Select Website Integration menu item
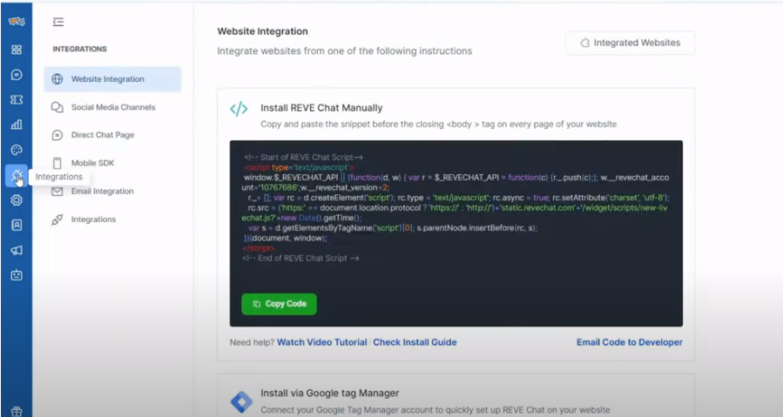 (112, 79)
